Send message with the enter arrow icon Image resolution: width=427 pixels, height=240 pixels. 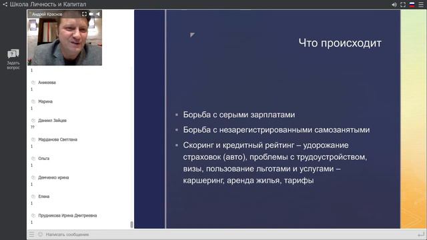click(x=421, y=234)
